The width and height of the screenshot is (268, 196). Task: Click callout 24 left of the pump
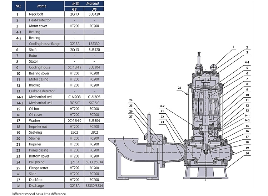click(x=131, y=100)
